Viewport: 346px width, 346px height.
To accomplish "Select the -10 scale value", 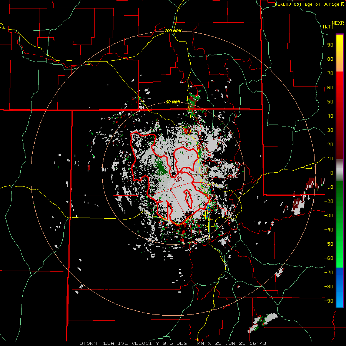I will pos(329,187).
